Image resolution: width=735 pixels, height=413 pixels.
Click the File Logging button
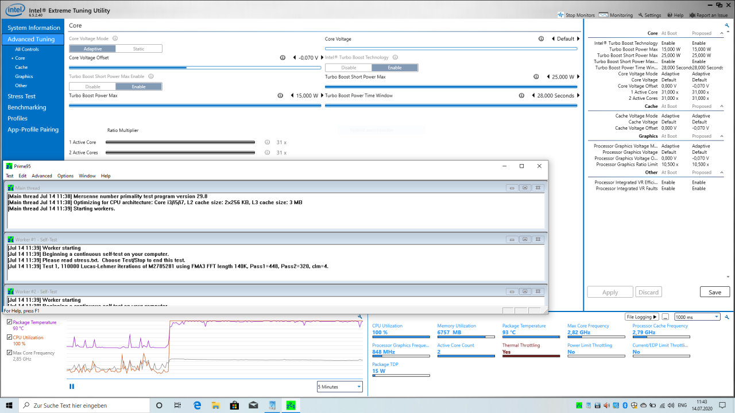point(642,317)
